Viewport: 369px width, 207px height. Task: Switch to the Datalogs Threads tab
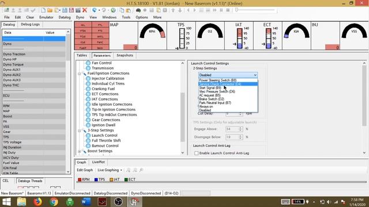[30, 181]
